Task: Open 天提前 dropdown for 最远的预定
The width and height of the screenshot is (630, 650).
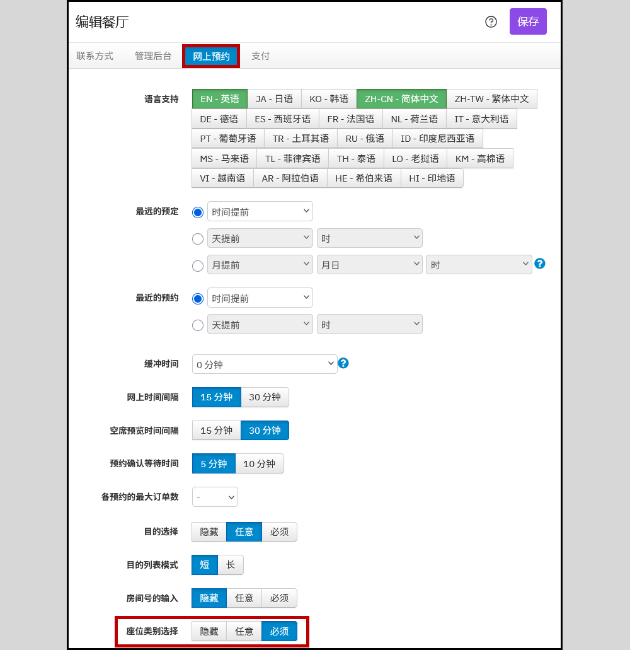Action: (260, 238)
